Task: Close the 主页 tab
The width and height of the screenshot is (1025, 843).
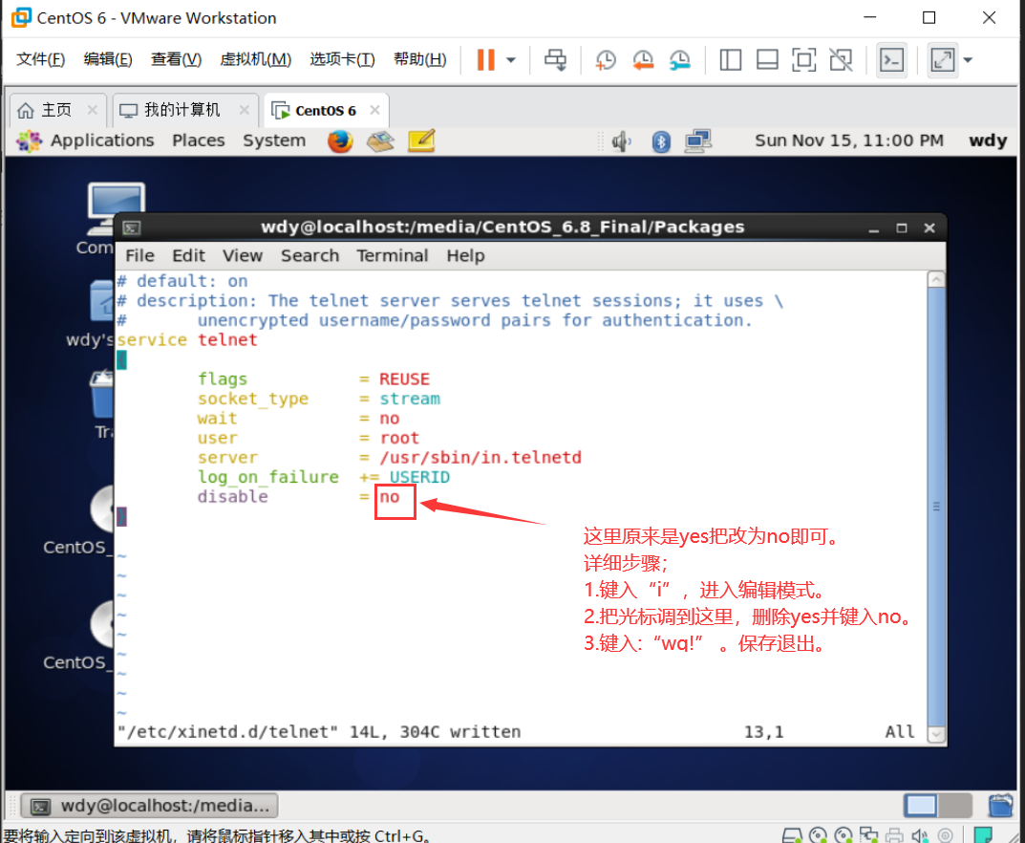Action: (92, 110)
